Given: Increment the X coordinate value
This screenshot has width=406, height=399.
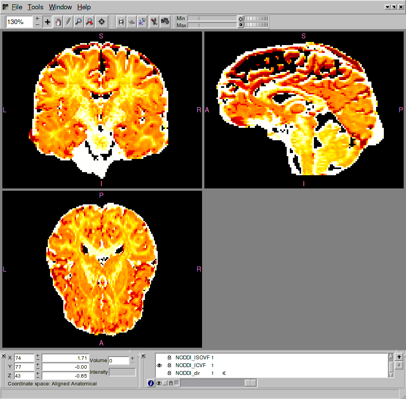Looking at the screenshot, I should tap(38, 355).
